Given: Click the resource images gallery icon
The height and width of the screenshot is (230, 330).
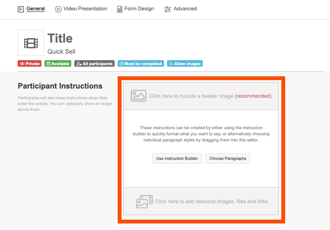Looking at the screenshot, I should click(x=144, y=202).
